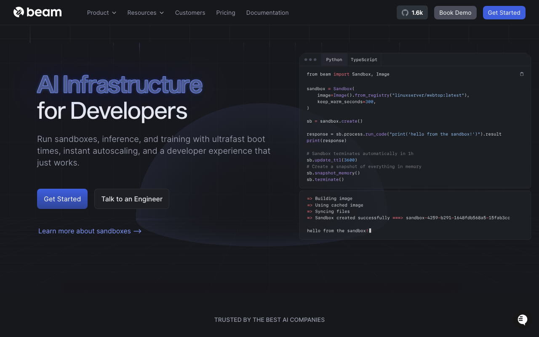Open the chat widget bubble

click(x=523, y=320)
